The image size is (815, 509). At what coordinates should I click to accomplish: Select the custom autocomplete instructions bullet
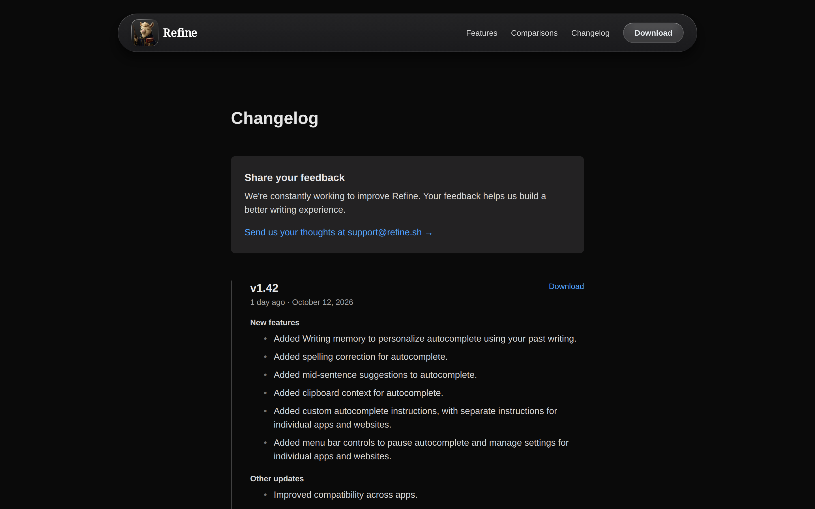pyautogui.click(x=415, y=418)
